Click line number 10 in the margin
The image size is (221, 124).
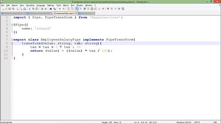(6, 51)
